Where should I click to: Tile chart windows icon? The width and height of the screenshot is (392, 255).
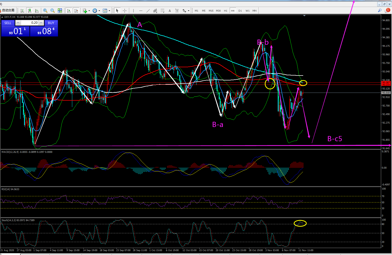tap(60, 11)
